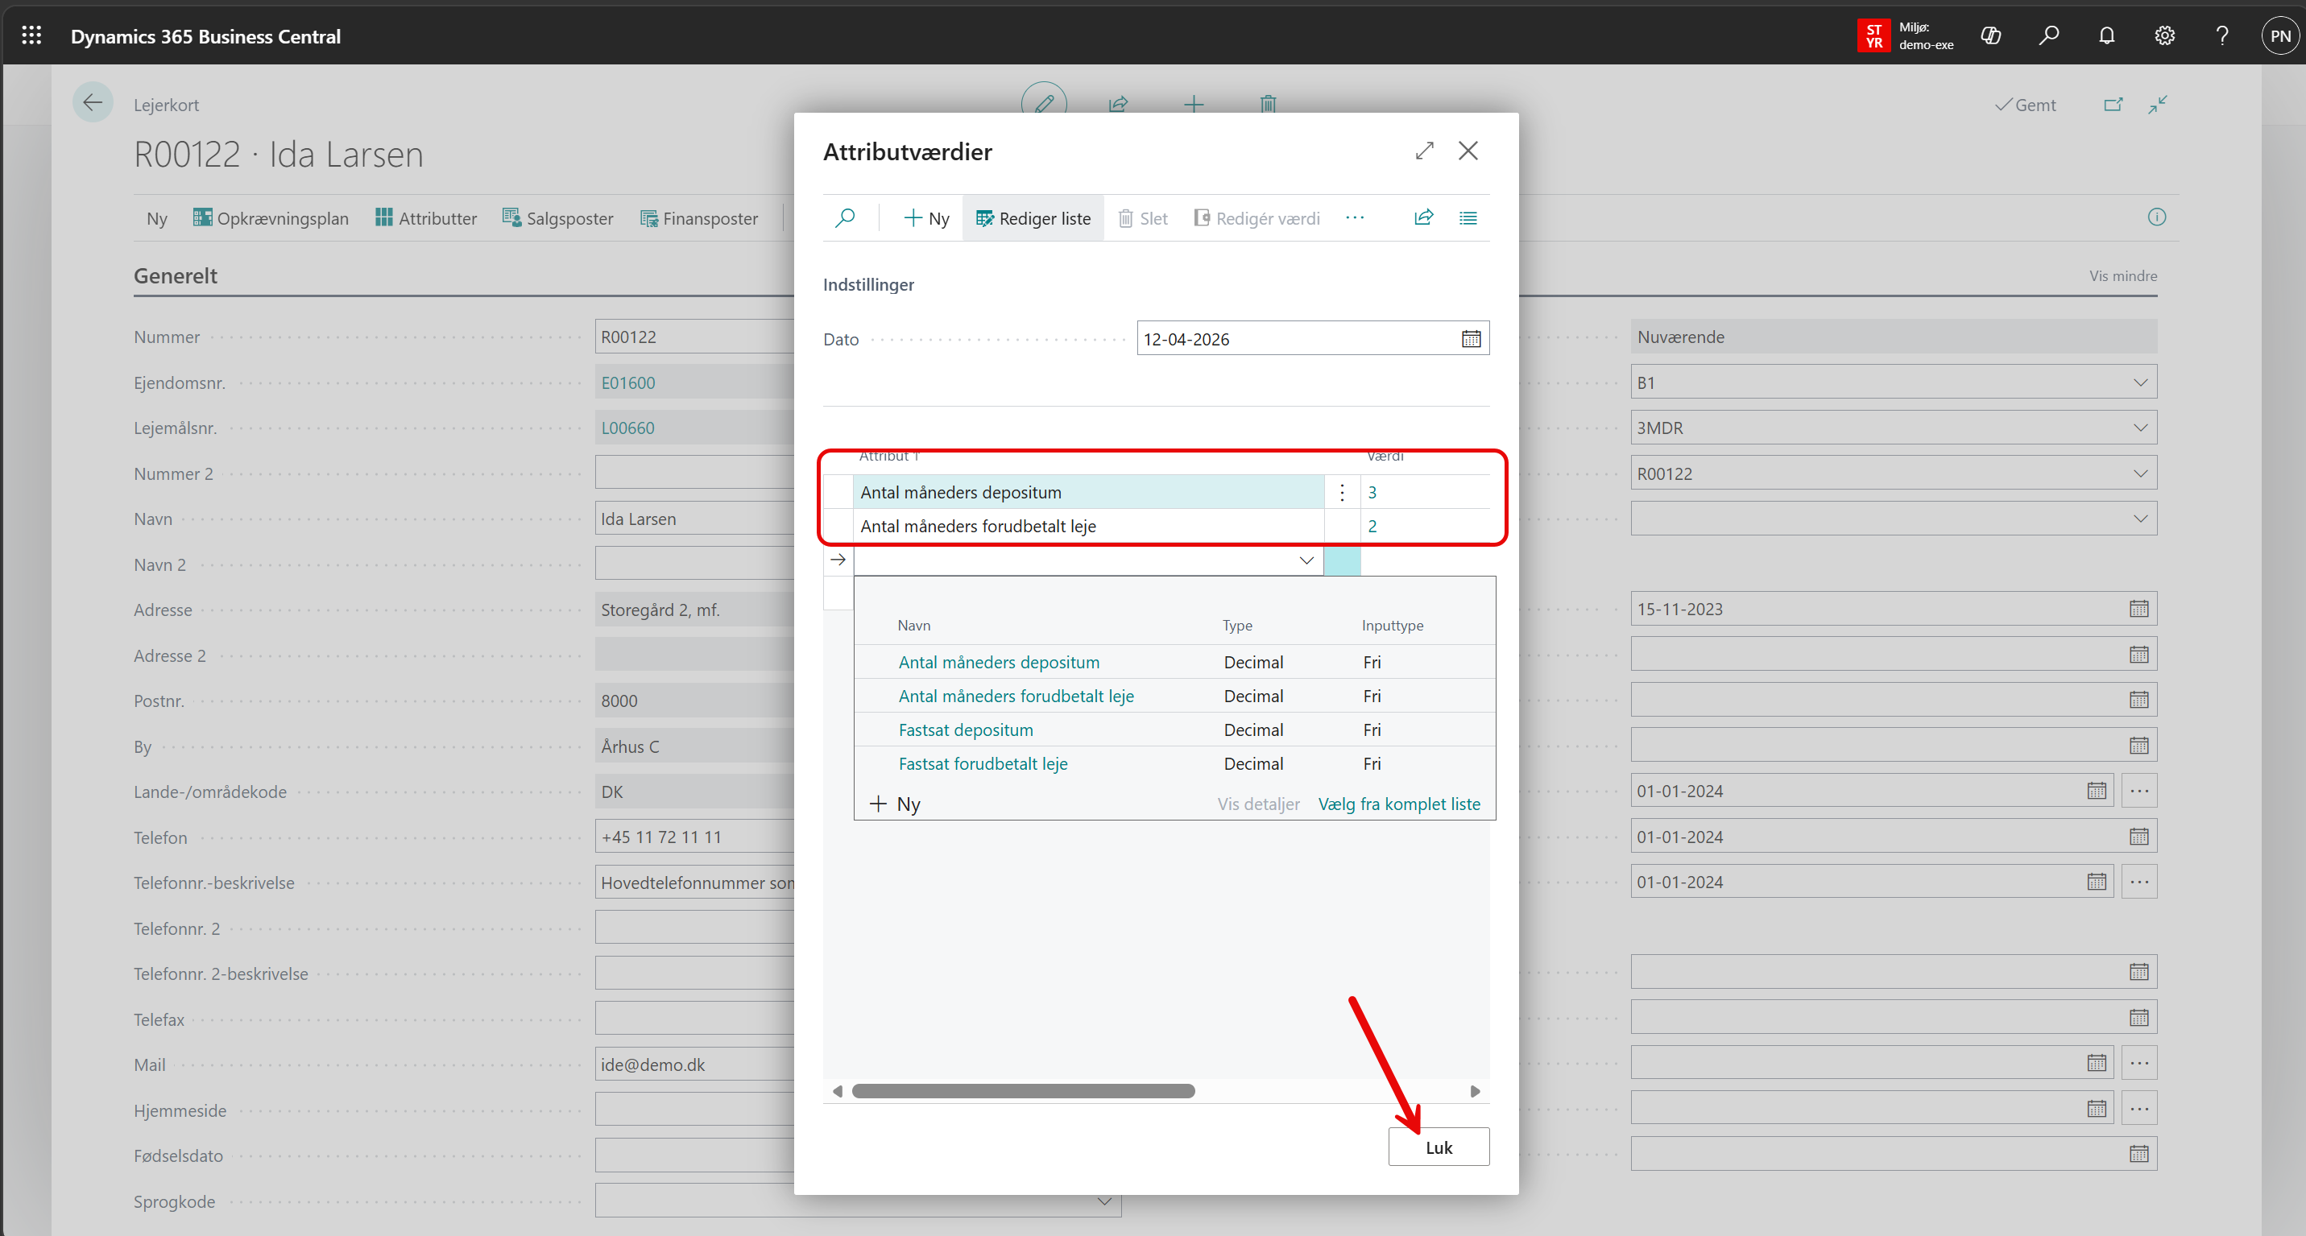Expand the 3MDR dropdown
This screenshot has width=2306, height=1236.
pos(2139,428)
